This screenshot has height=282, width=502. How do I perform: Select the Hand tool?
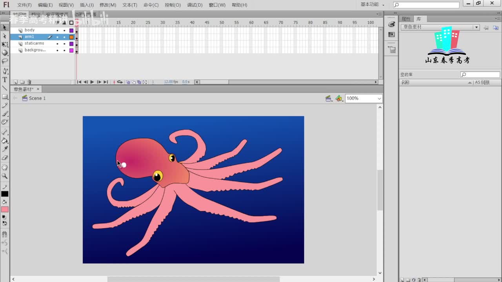pos(5,168)
